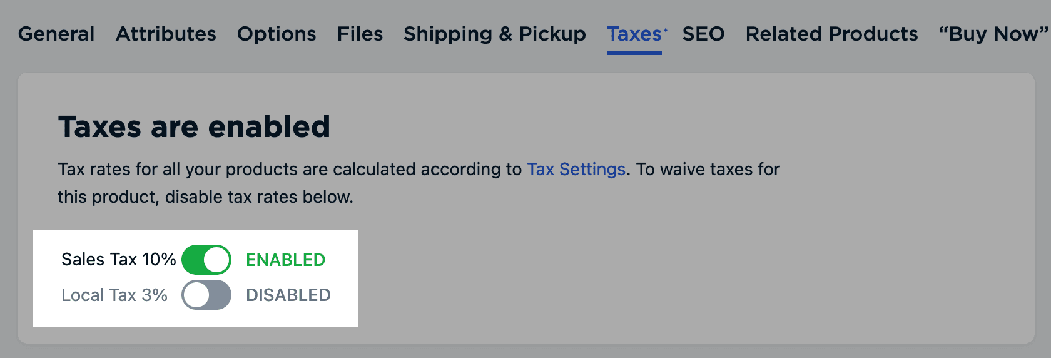Click the Sales Tax 10% label

pyautogui.click(x=118, y=260)
